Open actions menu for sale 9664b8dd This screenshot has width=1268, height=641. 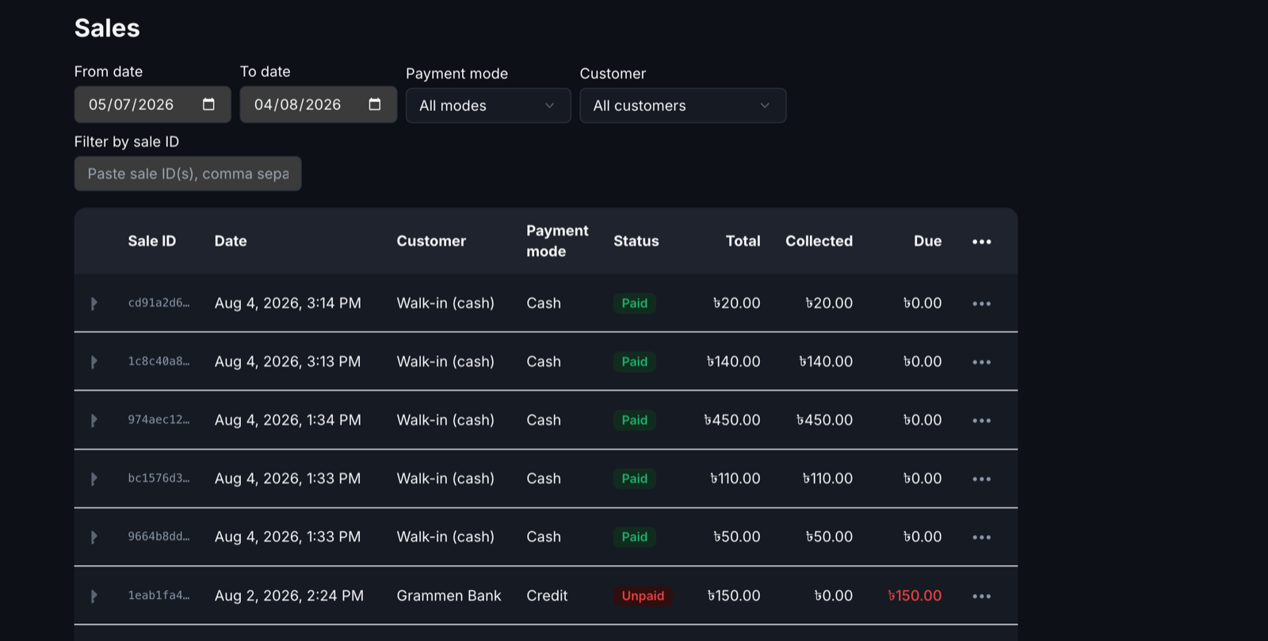981,537
